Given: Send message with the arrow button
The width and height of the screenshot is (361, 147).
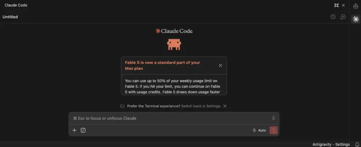Looking at the screenshot, I should pyautogui.click(x=274, y=130).
